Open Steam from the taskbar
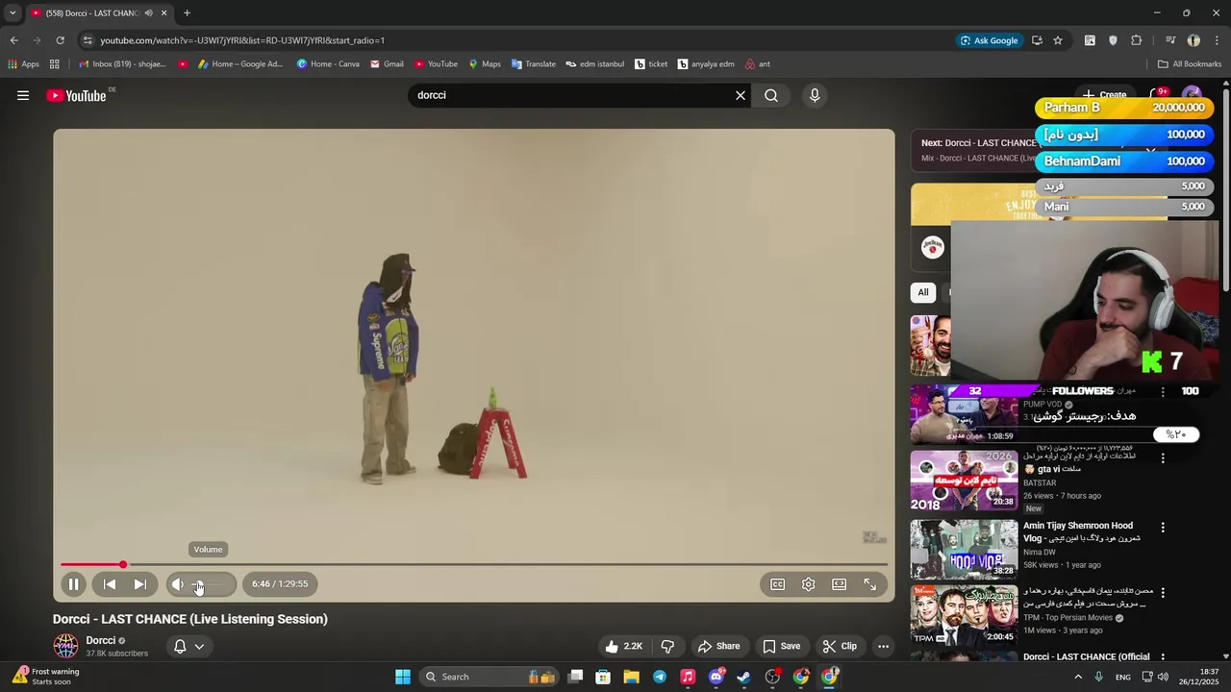This screenshot has height=692, width=1231. tap(744, 677)
